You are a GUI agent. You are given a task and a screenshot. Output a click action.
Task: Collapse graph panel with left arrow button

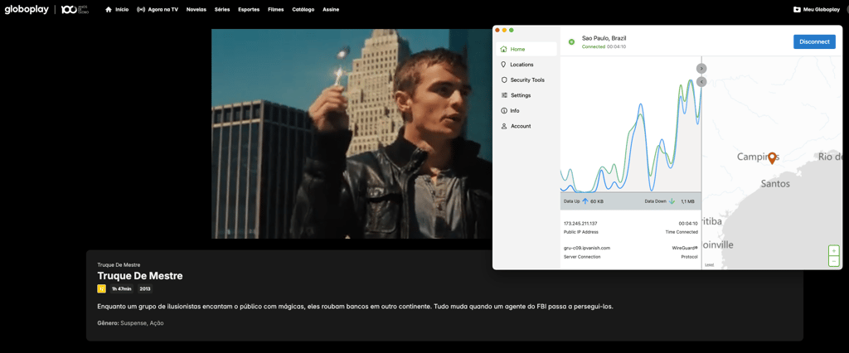(701, 82)
